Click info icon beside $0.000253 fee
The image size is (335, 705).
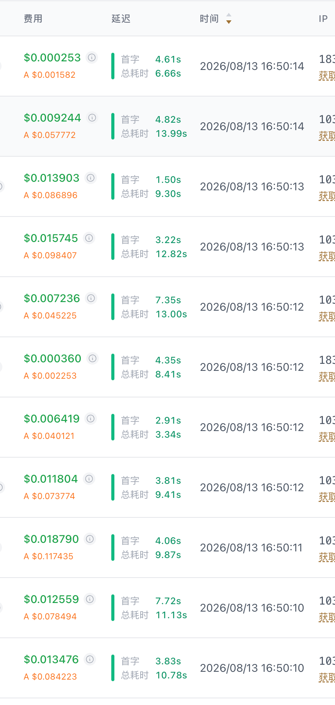pos(92,57)
